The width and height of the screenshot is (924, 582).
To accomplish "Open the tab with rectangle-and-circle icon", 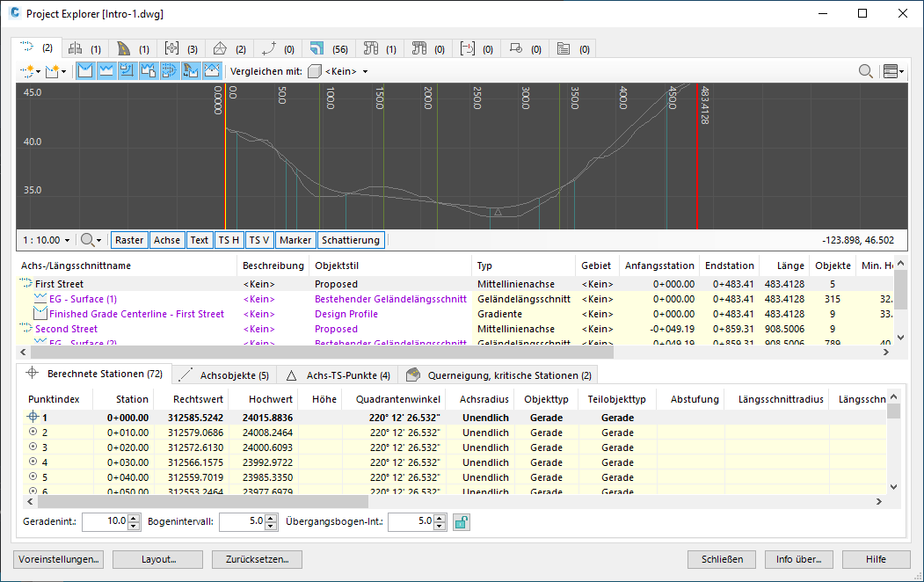I will pos(525,49).
